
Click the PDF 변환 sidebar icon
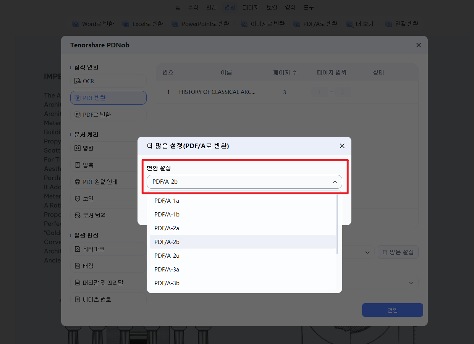(x=78, y=98)
